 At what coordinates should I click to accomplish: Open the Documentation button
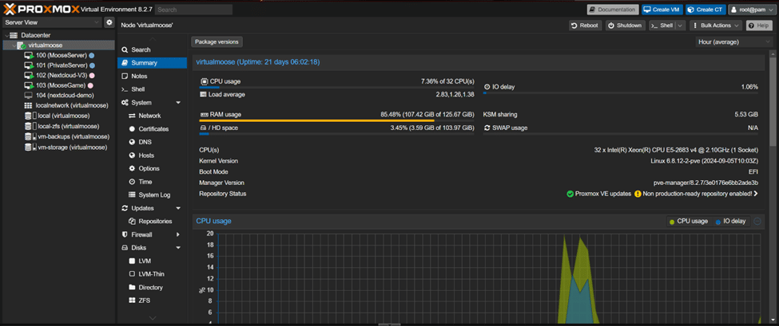point(613,10)
